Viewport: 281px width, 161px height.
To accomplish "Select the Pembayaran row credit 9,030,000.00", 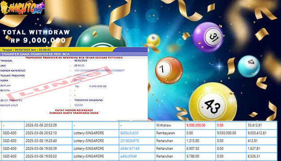I will tap(226, 133).
